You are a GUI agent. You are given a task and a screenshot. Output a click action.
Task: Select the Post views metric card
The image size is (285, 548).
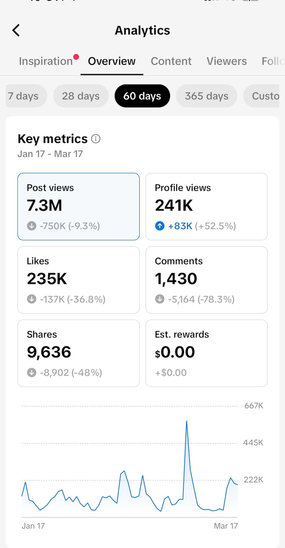tap(79, 207)
